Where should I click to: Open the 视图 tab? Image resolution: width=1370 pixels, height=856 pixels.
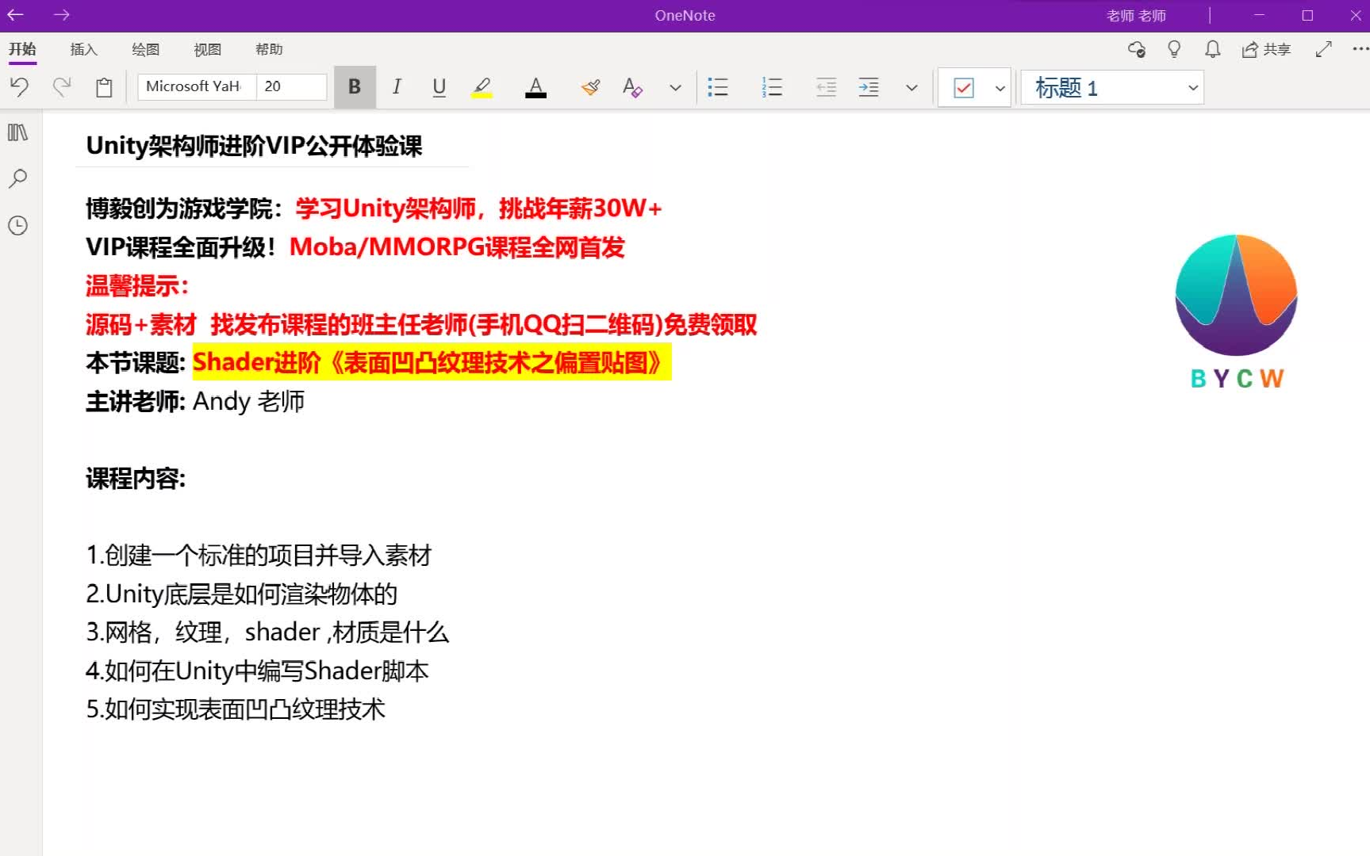(207, 49)
